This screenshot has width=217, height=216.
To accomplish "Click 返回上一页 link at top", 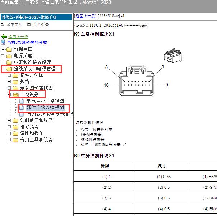I will pyautogui.click(x=85, y=16).
